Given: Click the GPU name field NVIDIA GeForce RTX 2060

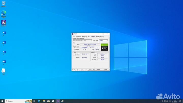Looking at the screenshot, I should click(x=90, y=44).
